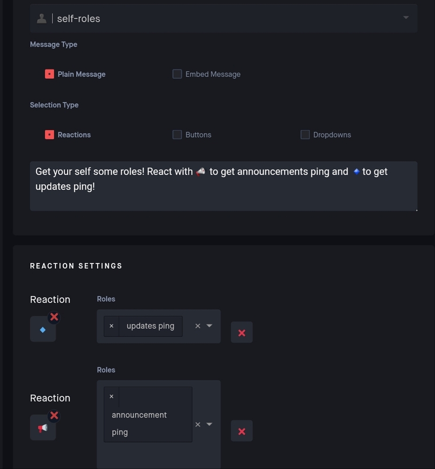Open the self-roles channel dropdown
The height and width of the screenshot is (469, 435).
click(x=405, y=18)
